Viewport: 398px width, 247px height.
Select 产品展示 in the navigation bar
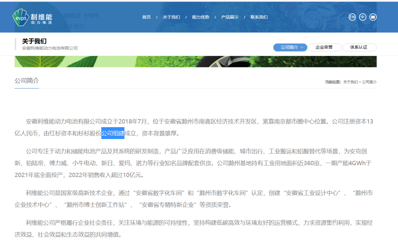point(230,17)
